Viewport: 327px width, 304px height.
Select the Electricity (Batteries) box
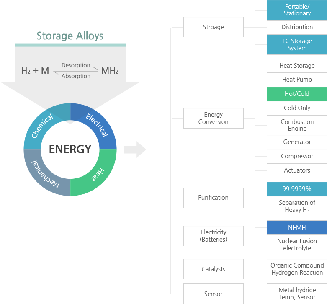214,236
